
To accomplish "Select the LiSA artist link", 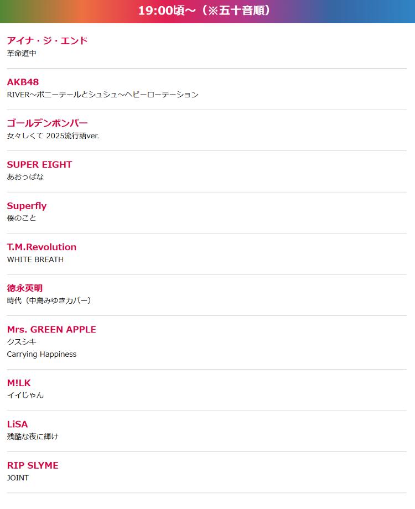I will [17, 424].
